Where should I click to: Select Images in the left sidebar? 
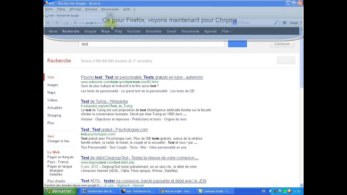[x=53, y=85]
